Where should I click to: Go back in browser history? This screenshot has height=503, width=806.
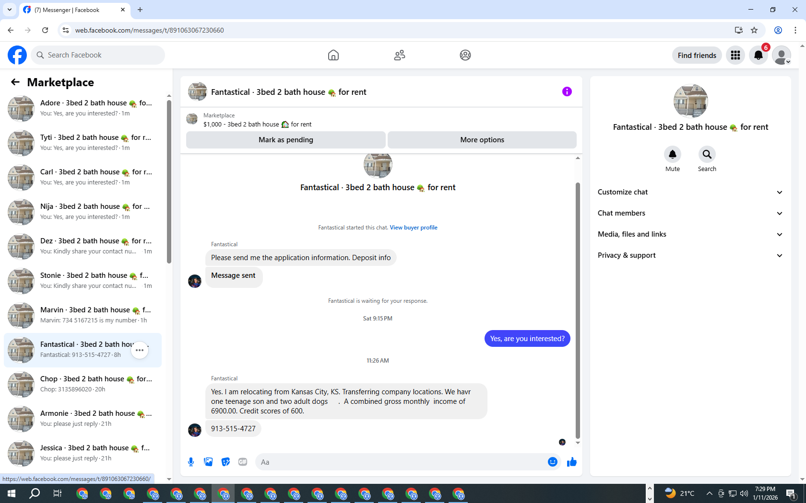point(11,30)
